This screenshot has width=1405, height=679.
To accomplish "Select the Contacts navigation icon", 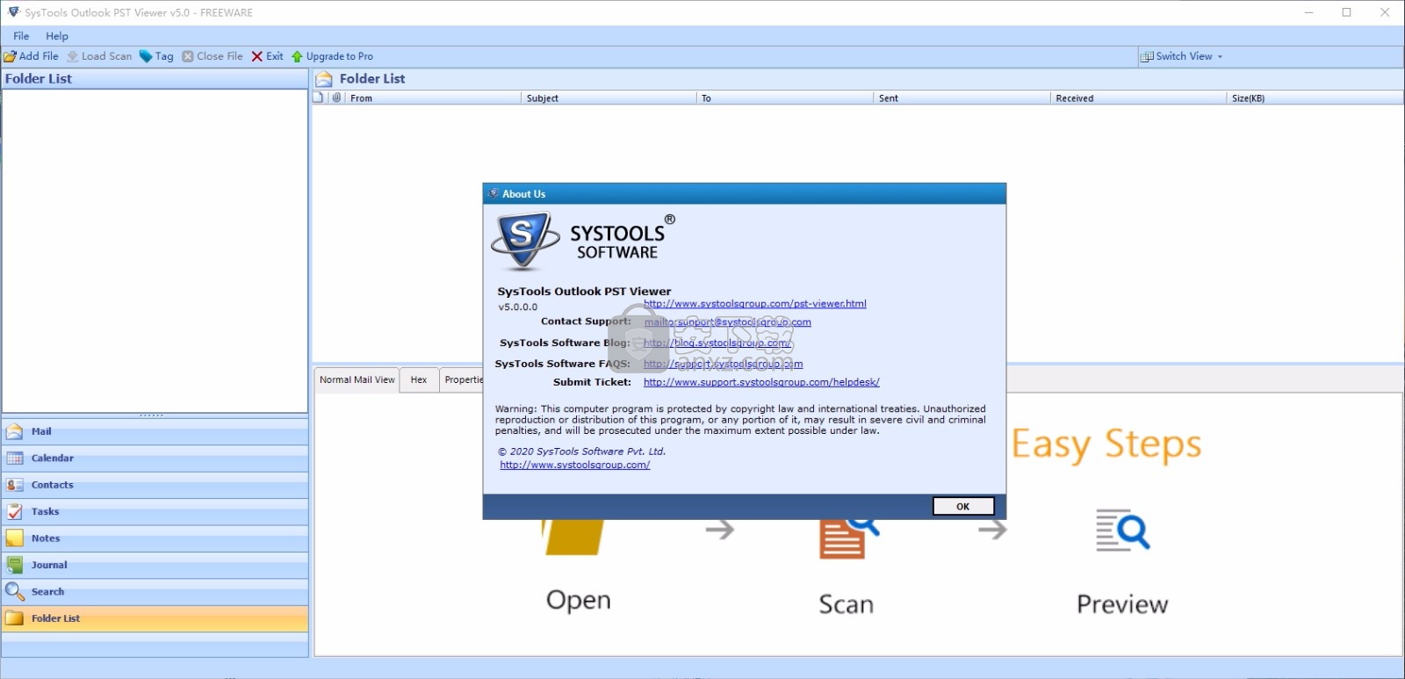I will click(15, 485).
